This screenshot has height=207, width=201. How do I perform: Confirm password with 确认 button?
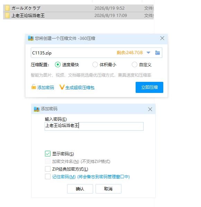(80, 189)
